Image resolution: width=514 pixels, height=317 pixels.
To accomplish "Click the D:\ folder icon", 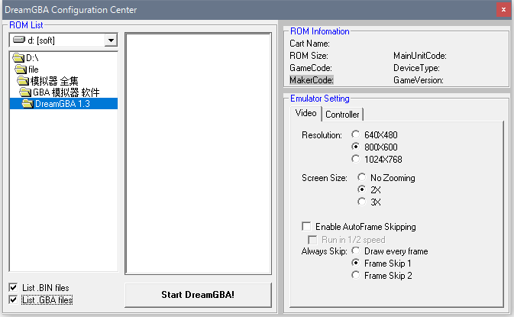I will pyautogui.click(x=19, y=58).
